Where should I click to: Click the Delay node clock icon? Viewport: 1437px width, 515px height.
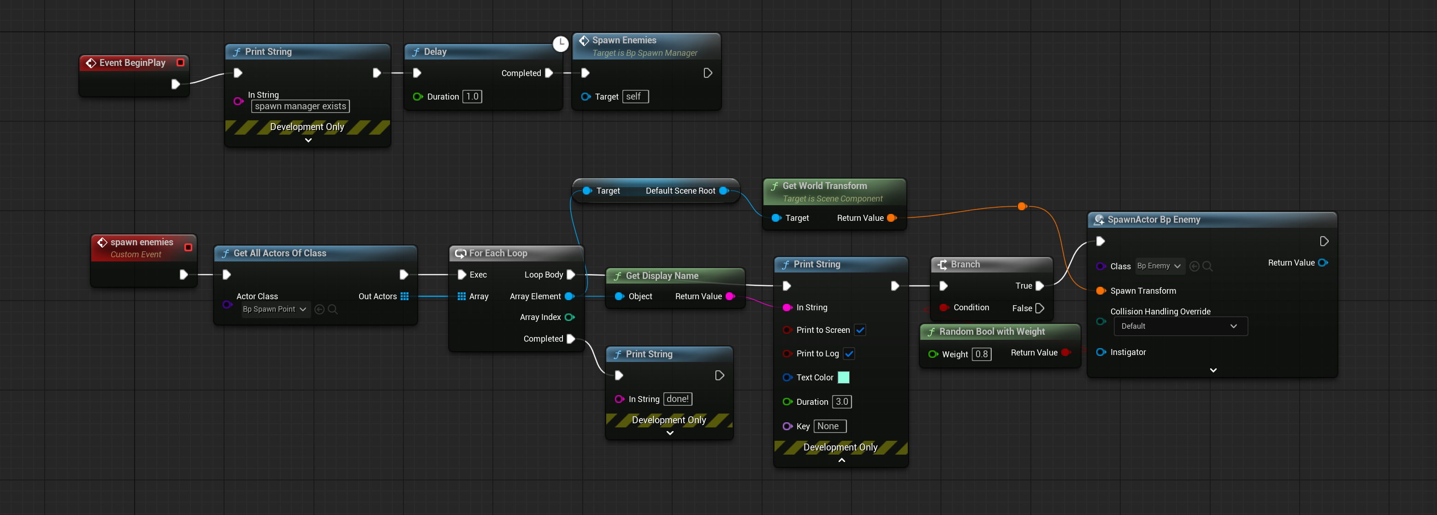click(x=560, y=43)
